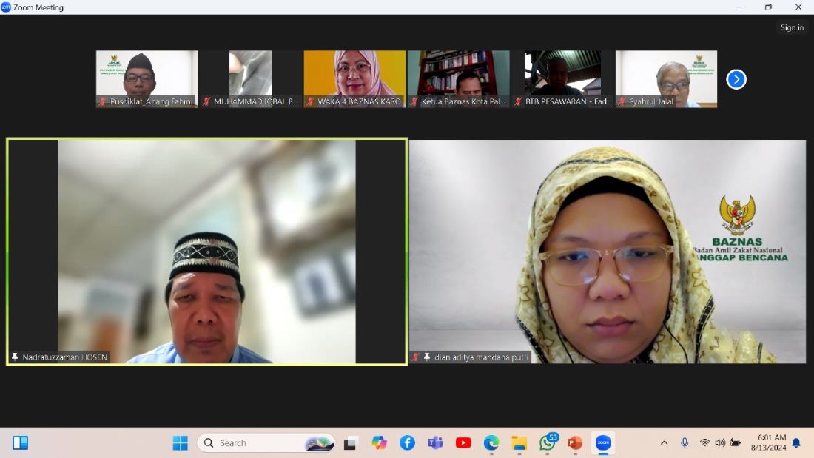Open Microsoft Teams in the taskbar
Screen dimensions: 814x458
click(435, 442)
